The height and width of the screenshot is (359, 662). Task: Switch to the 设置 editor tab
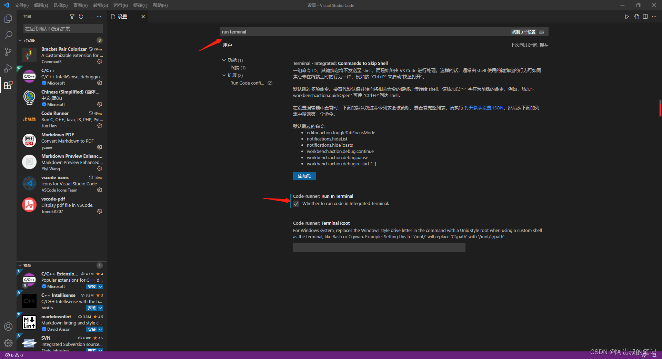(x=123, y=16)
